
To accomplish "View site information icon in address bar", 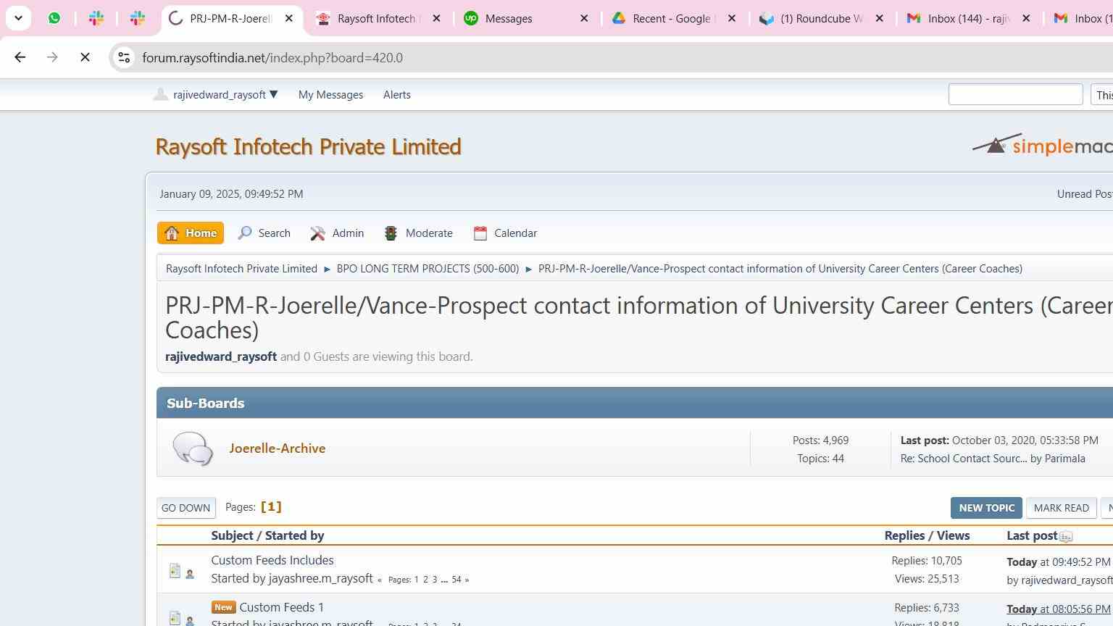I will click(124, 57).
